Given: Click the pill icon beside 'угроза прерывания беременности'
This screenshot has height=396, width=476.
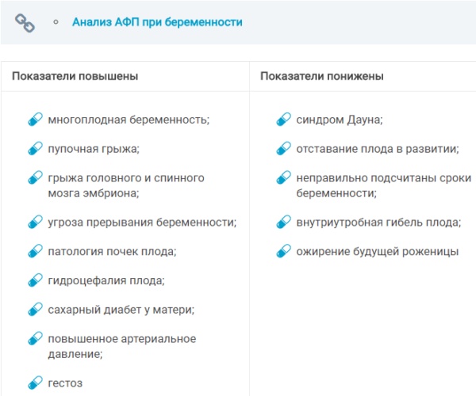Looking at the screenshot, I should point(35,223).
